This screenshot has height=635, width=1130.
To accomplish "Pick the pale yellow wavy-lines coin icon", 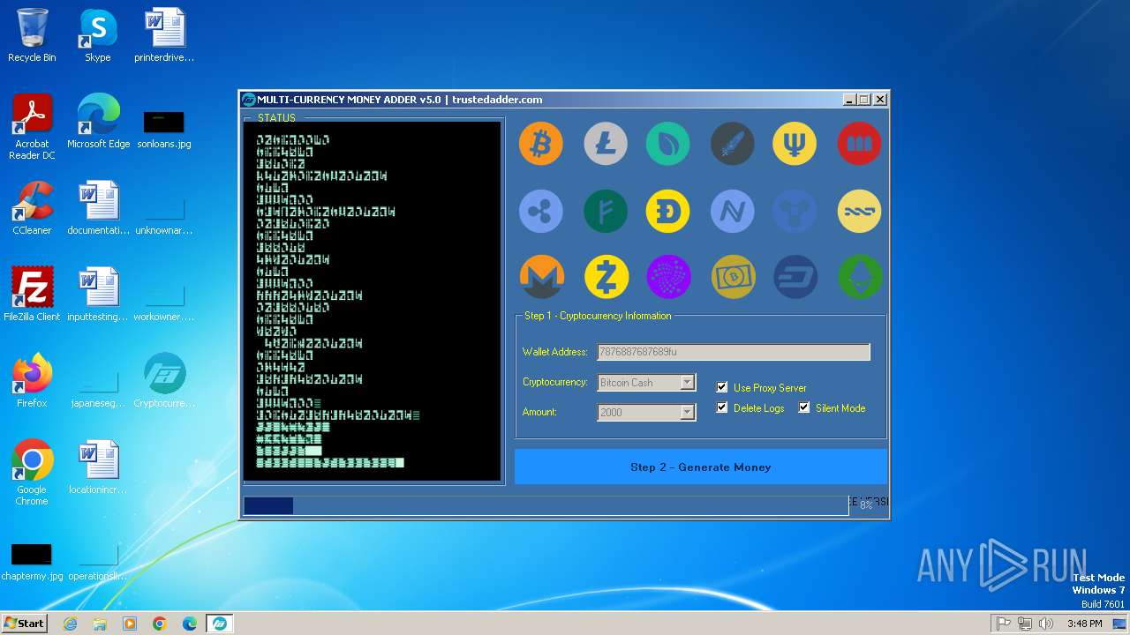I will 859,211.
